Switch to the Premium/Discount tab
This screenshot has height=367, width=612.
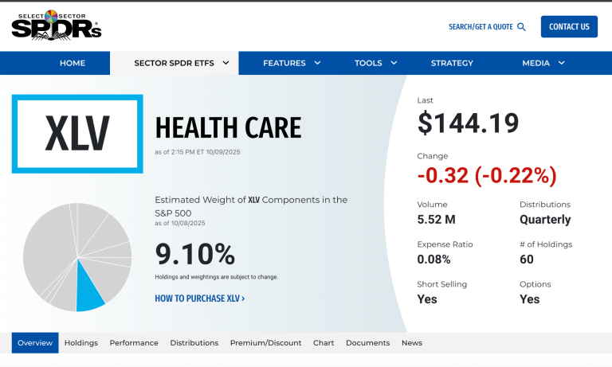click(265, 343)
